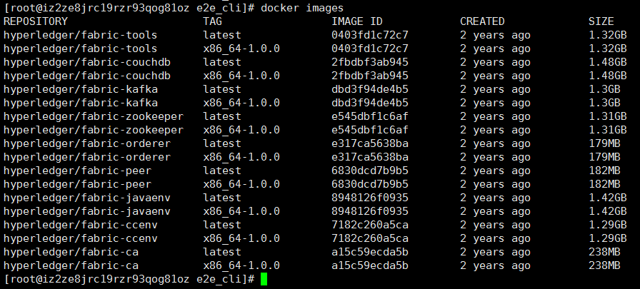Click the green terminal cursor block
The width and height of the screenshot is (640, 289).
264,280
